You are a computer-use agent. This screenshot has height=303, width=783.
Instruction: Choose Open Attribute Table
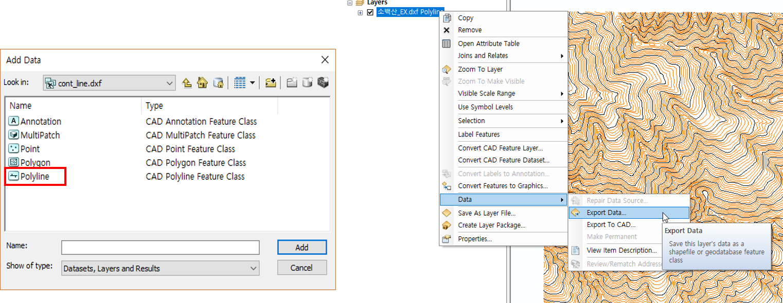[x=503, y=44]
